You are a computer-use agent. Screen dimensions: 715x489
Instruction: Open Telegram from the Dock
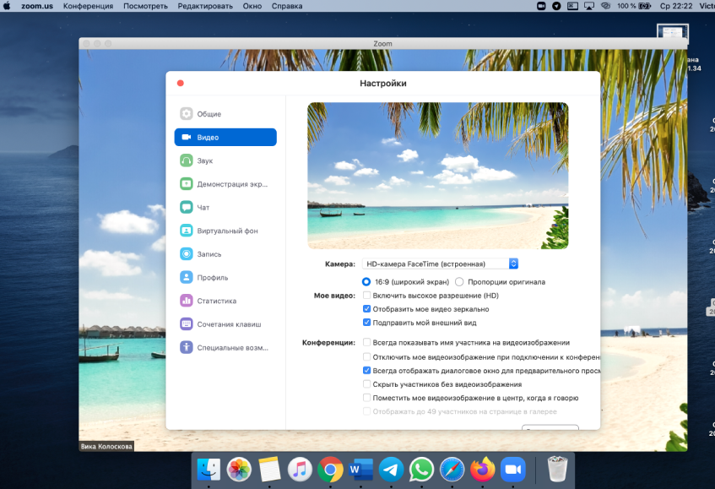click(391, 469)
